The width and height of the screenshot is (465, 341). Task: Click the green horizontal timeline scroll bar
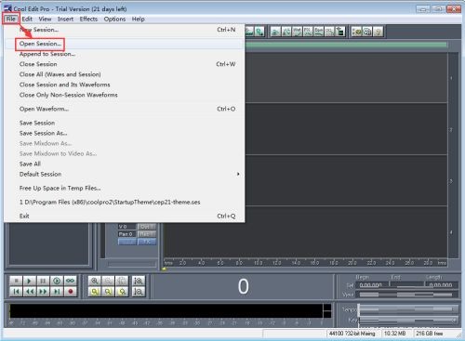click(346, 45)
